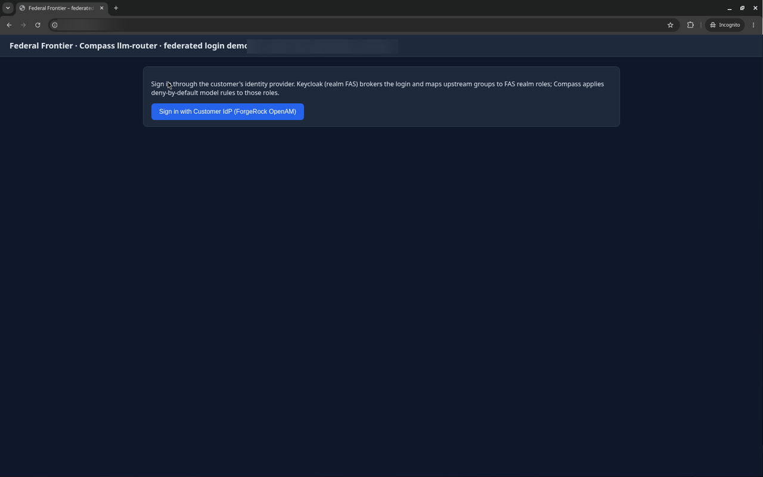Image resolution: width=763 pixels, height=477 pixels.
Task: Go back with the browser back arrow
Action: [x=9, y=25]
